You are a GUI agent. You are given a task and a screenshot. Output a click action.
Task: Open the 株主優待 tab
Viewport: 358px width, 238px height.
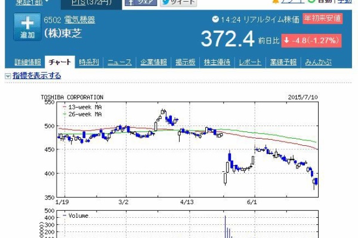tap(217, 62)
